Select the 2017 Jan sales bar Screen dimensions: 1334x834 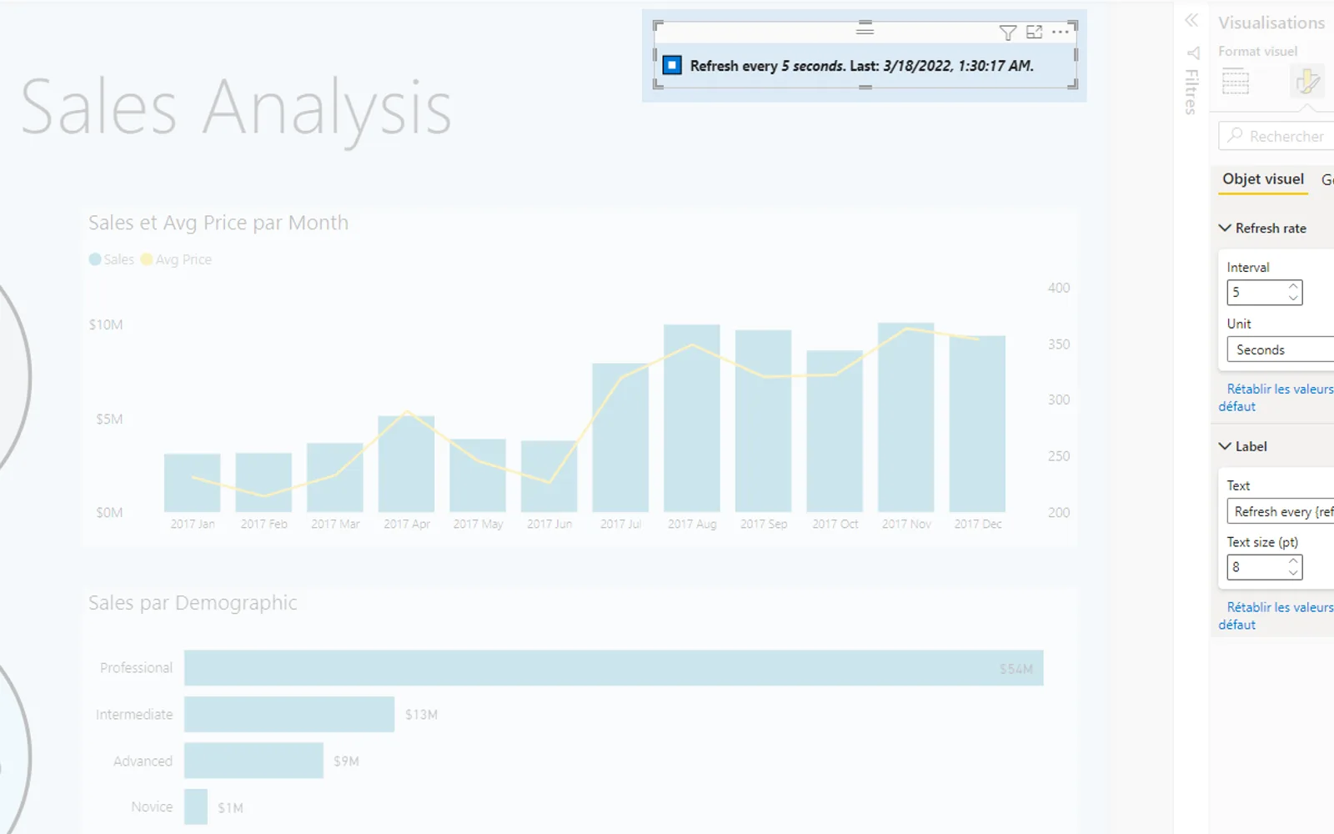(193, 482)
